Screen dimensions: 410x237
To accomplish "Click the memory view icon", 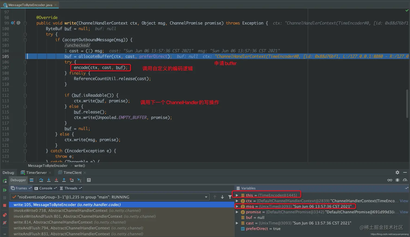I will click(x=397, y=180).
